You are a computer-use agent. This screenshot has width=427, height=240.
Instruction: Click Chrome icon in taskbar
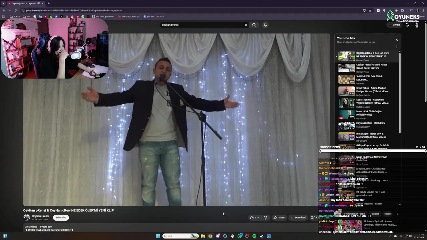click(210, 236)
